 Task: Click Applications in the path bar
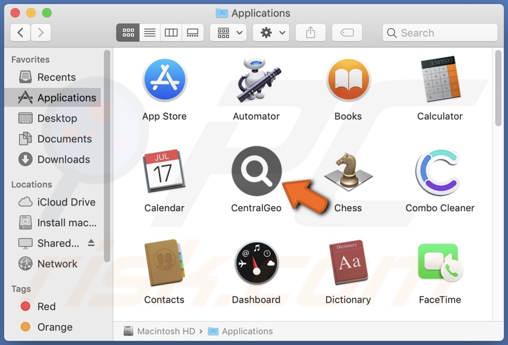pos(240,331)
